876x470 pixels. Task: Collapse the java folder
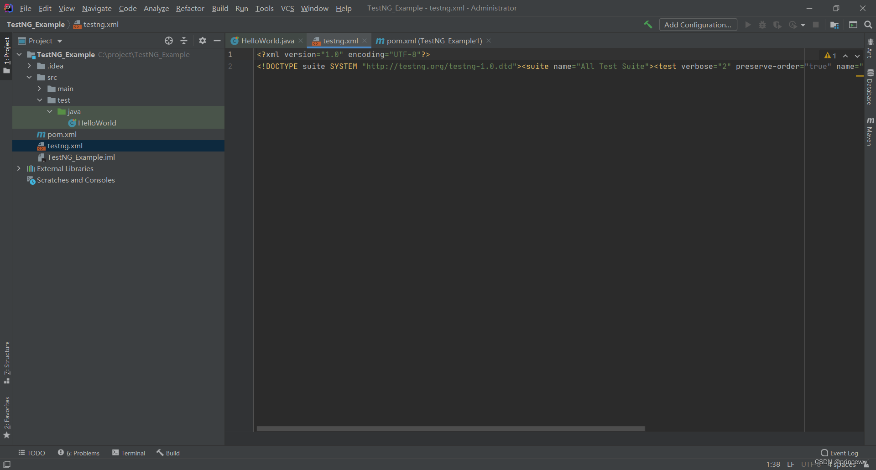tap(50, 111)
